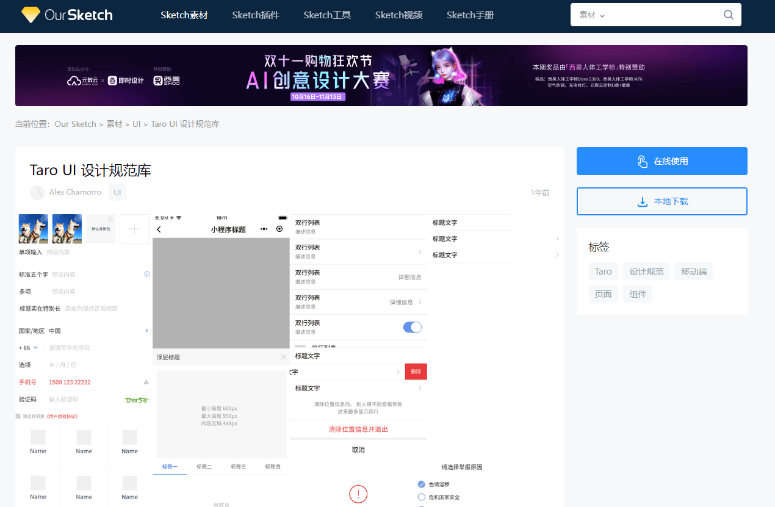Click the hand-tap icon in 在线使用
This screenshot has width=775, height=507.
[x=642, y=162]
